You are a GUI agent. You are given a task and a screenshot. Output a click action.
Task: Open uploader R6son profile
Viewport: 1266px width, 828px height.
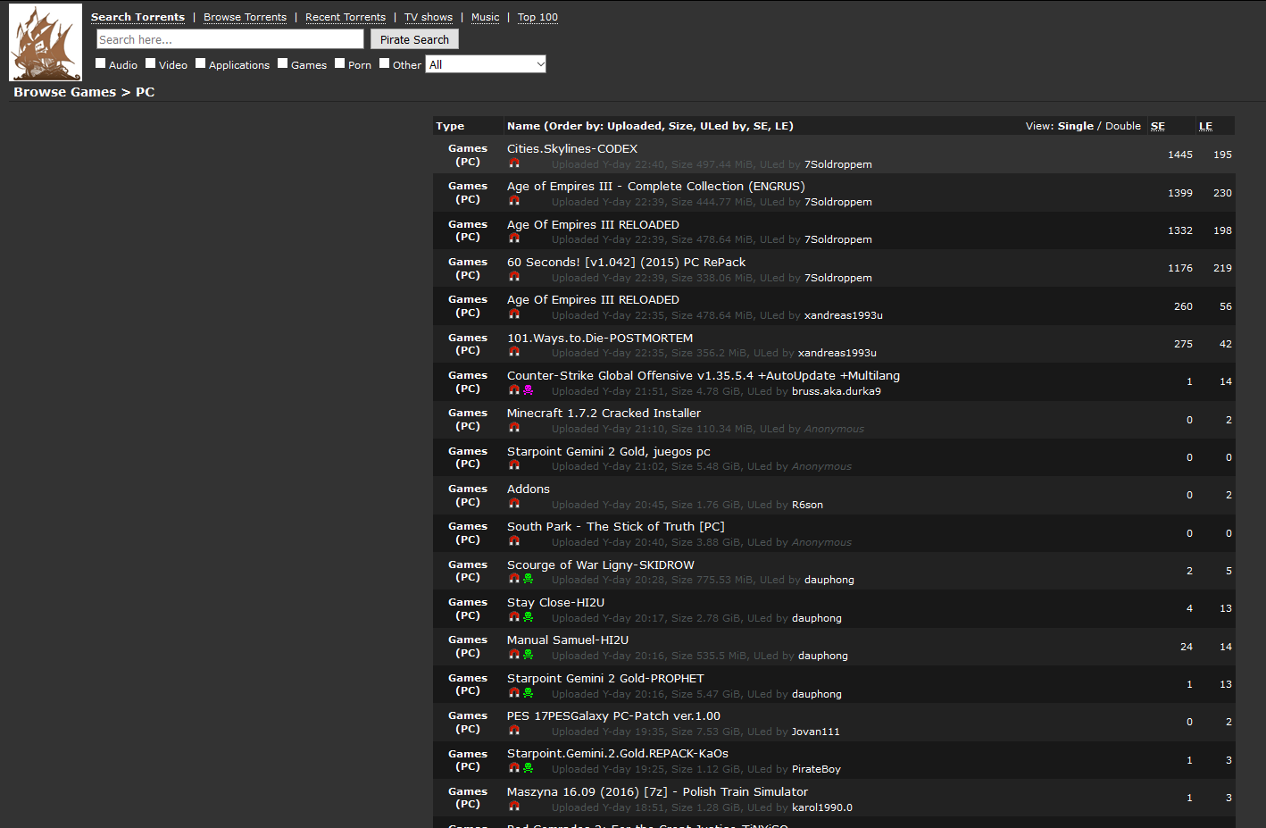[807, 505]
